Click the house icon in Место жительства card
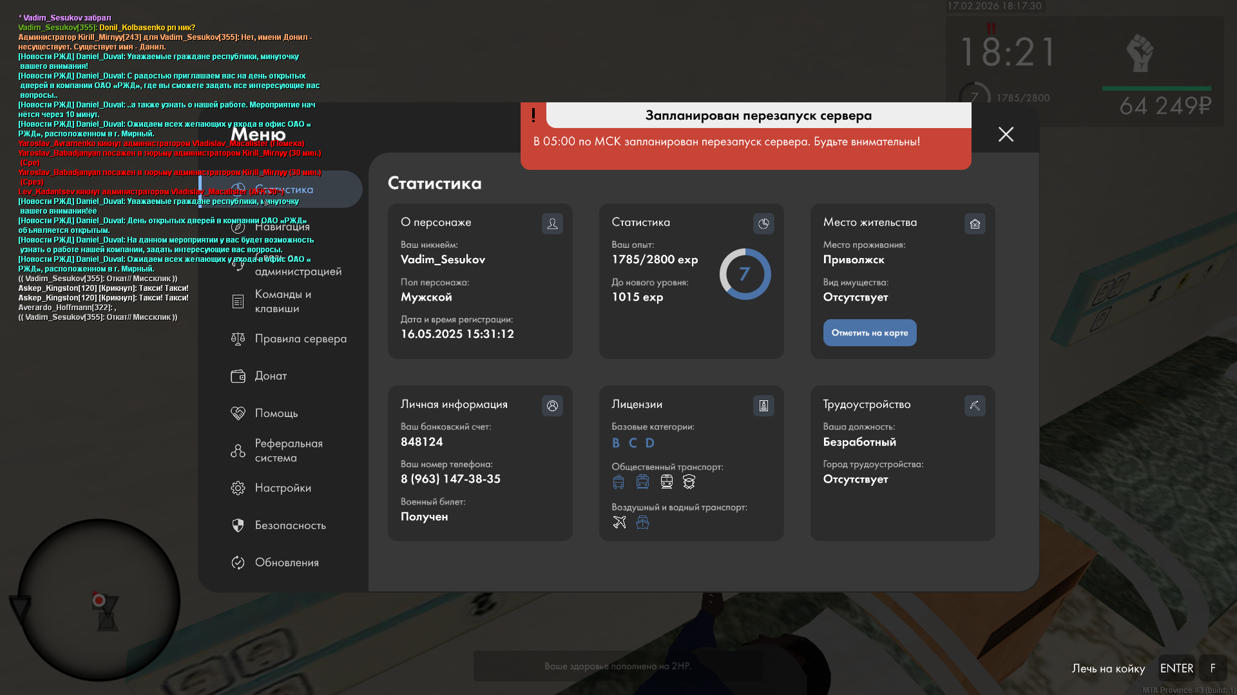The image size is (1237, 695). (975, 223)
